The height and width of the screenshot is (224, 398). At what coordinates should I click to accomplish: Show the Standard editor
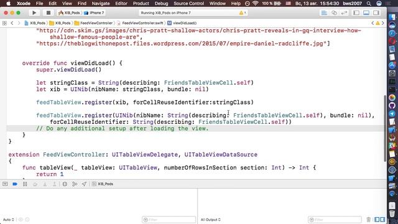coord(324,12)
